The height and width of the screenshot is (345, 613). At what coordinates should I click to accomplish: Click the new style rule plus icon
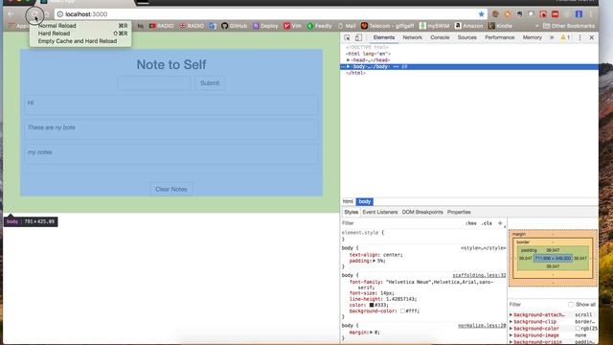[x=500, y=223]
